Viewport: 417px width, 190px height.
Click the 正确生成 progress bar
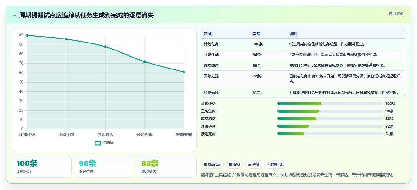330,111
